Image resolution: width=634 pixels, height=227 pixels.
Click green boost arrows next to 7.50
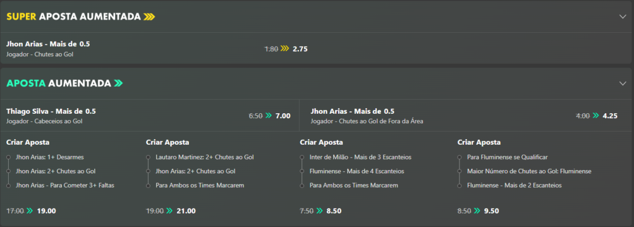coord(319,211)
